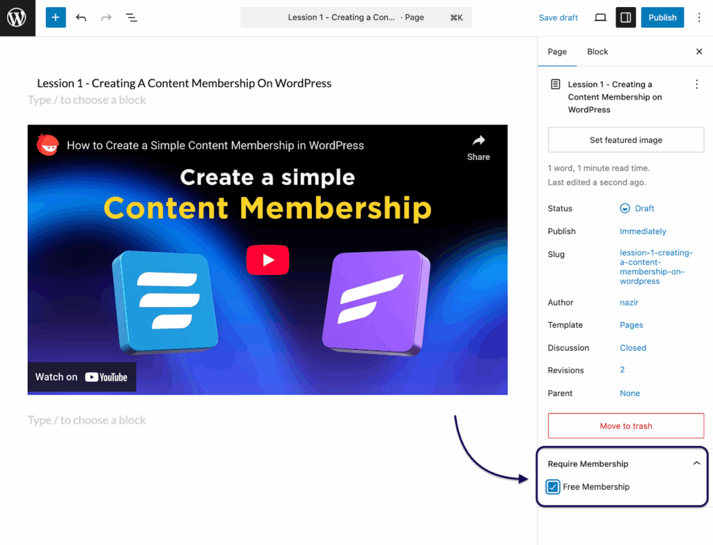Switch to the Block tab
713x545 pixels.
point(597,51)
